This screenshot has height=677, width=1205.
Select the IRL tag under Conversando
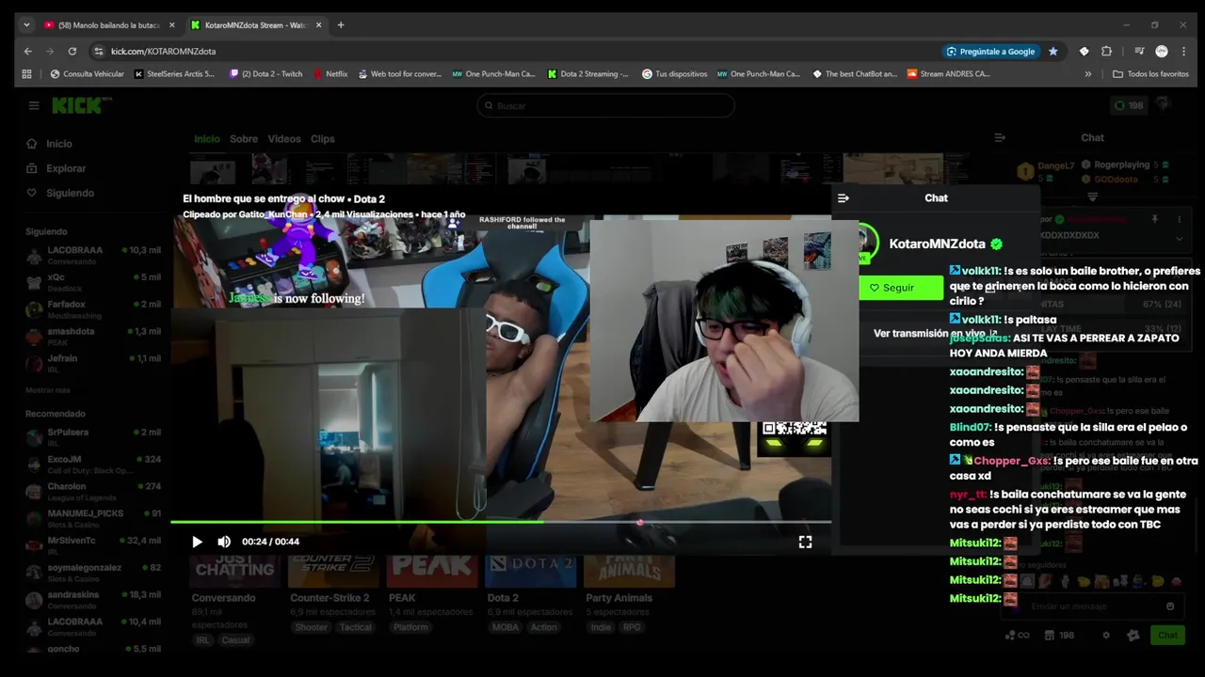(202, 640)
